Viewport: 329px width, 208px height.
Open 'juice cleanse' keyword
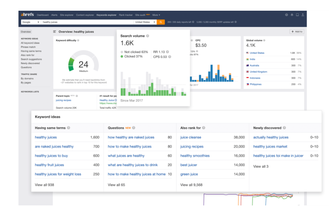click(x=191, y=138)
